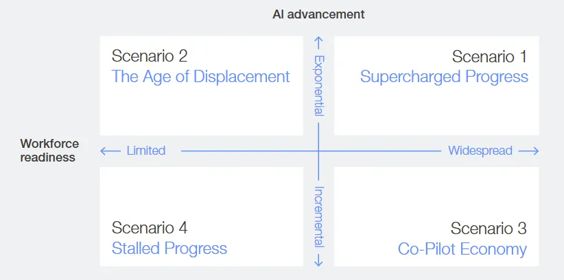Select the Incremental axis label
The height and width of the screenshot is (280, 564).
tap(318, 216)
